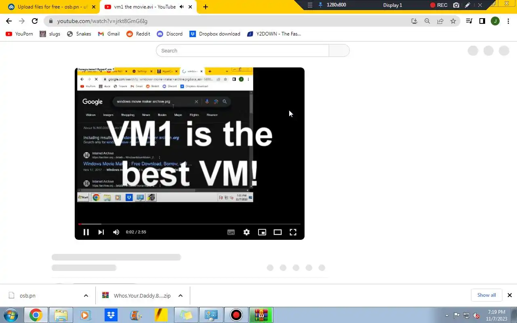Open Snakes bookmark
This screenshot has width=517, height=323.
point(79,34)
